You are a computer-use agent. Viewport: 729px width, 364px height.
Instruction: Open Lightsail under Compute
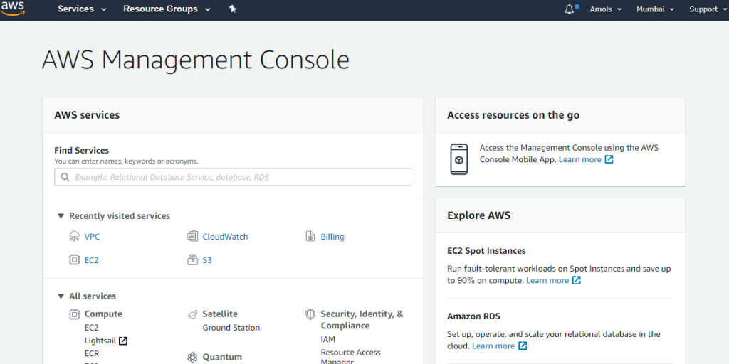100,341
